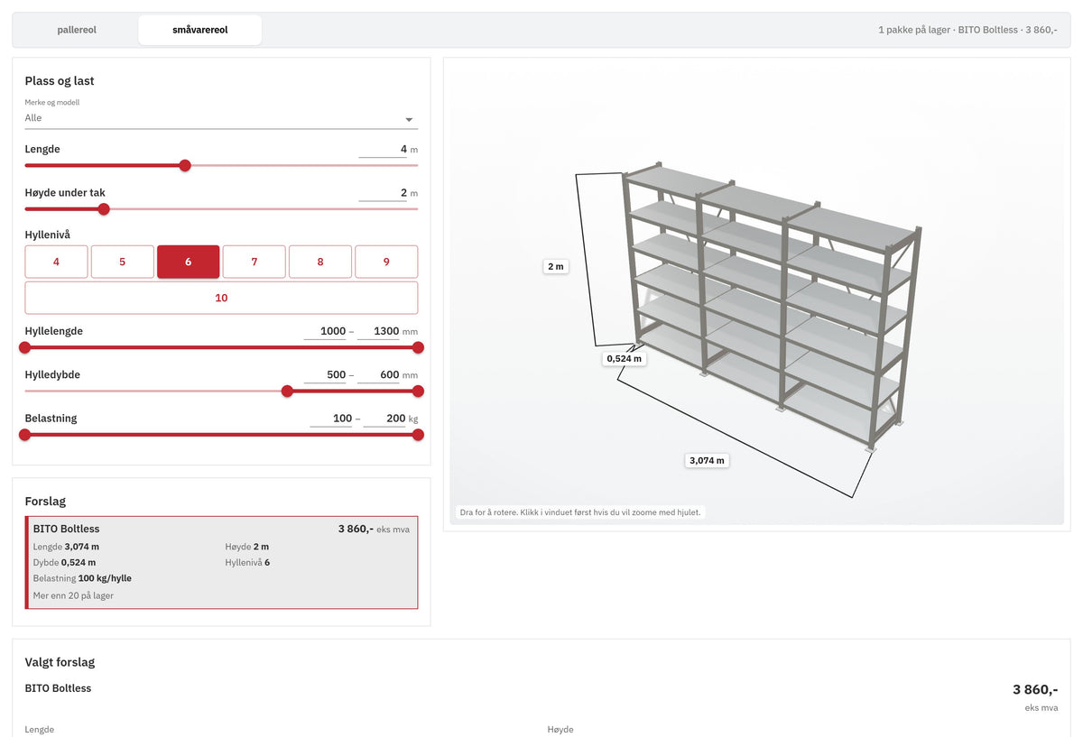
Task: Click the Belastning maximum slider handle
Action: coord(418,434)
